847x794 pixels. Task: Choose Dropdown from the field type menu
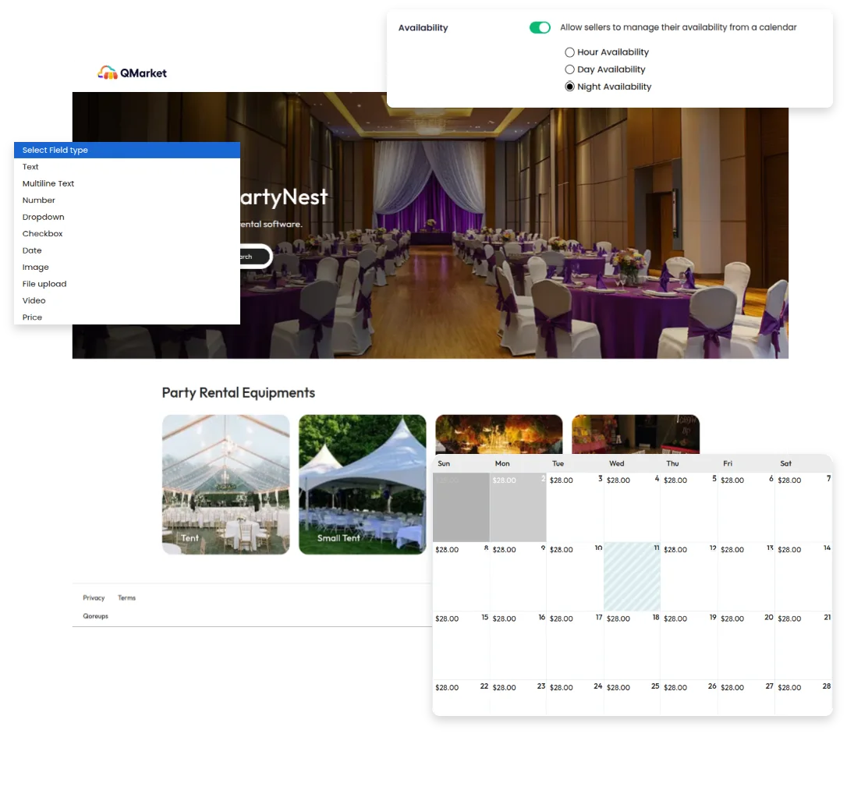pos(44,217)
